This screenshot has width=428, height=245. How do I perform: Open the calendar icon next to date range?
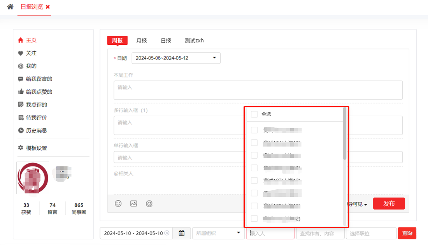pos(181,233)
